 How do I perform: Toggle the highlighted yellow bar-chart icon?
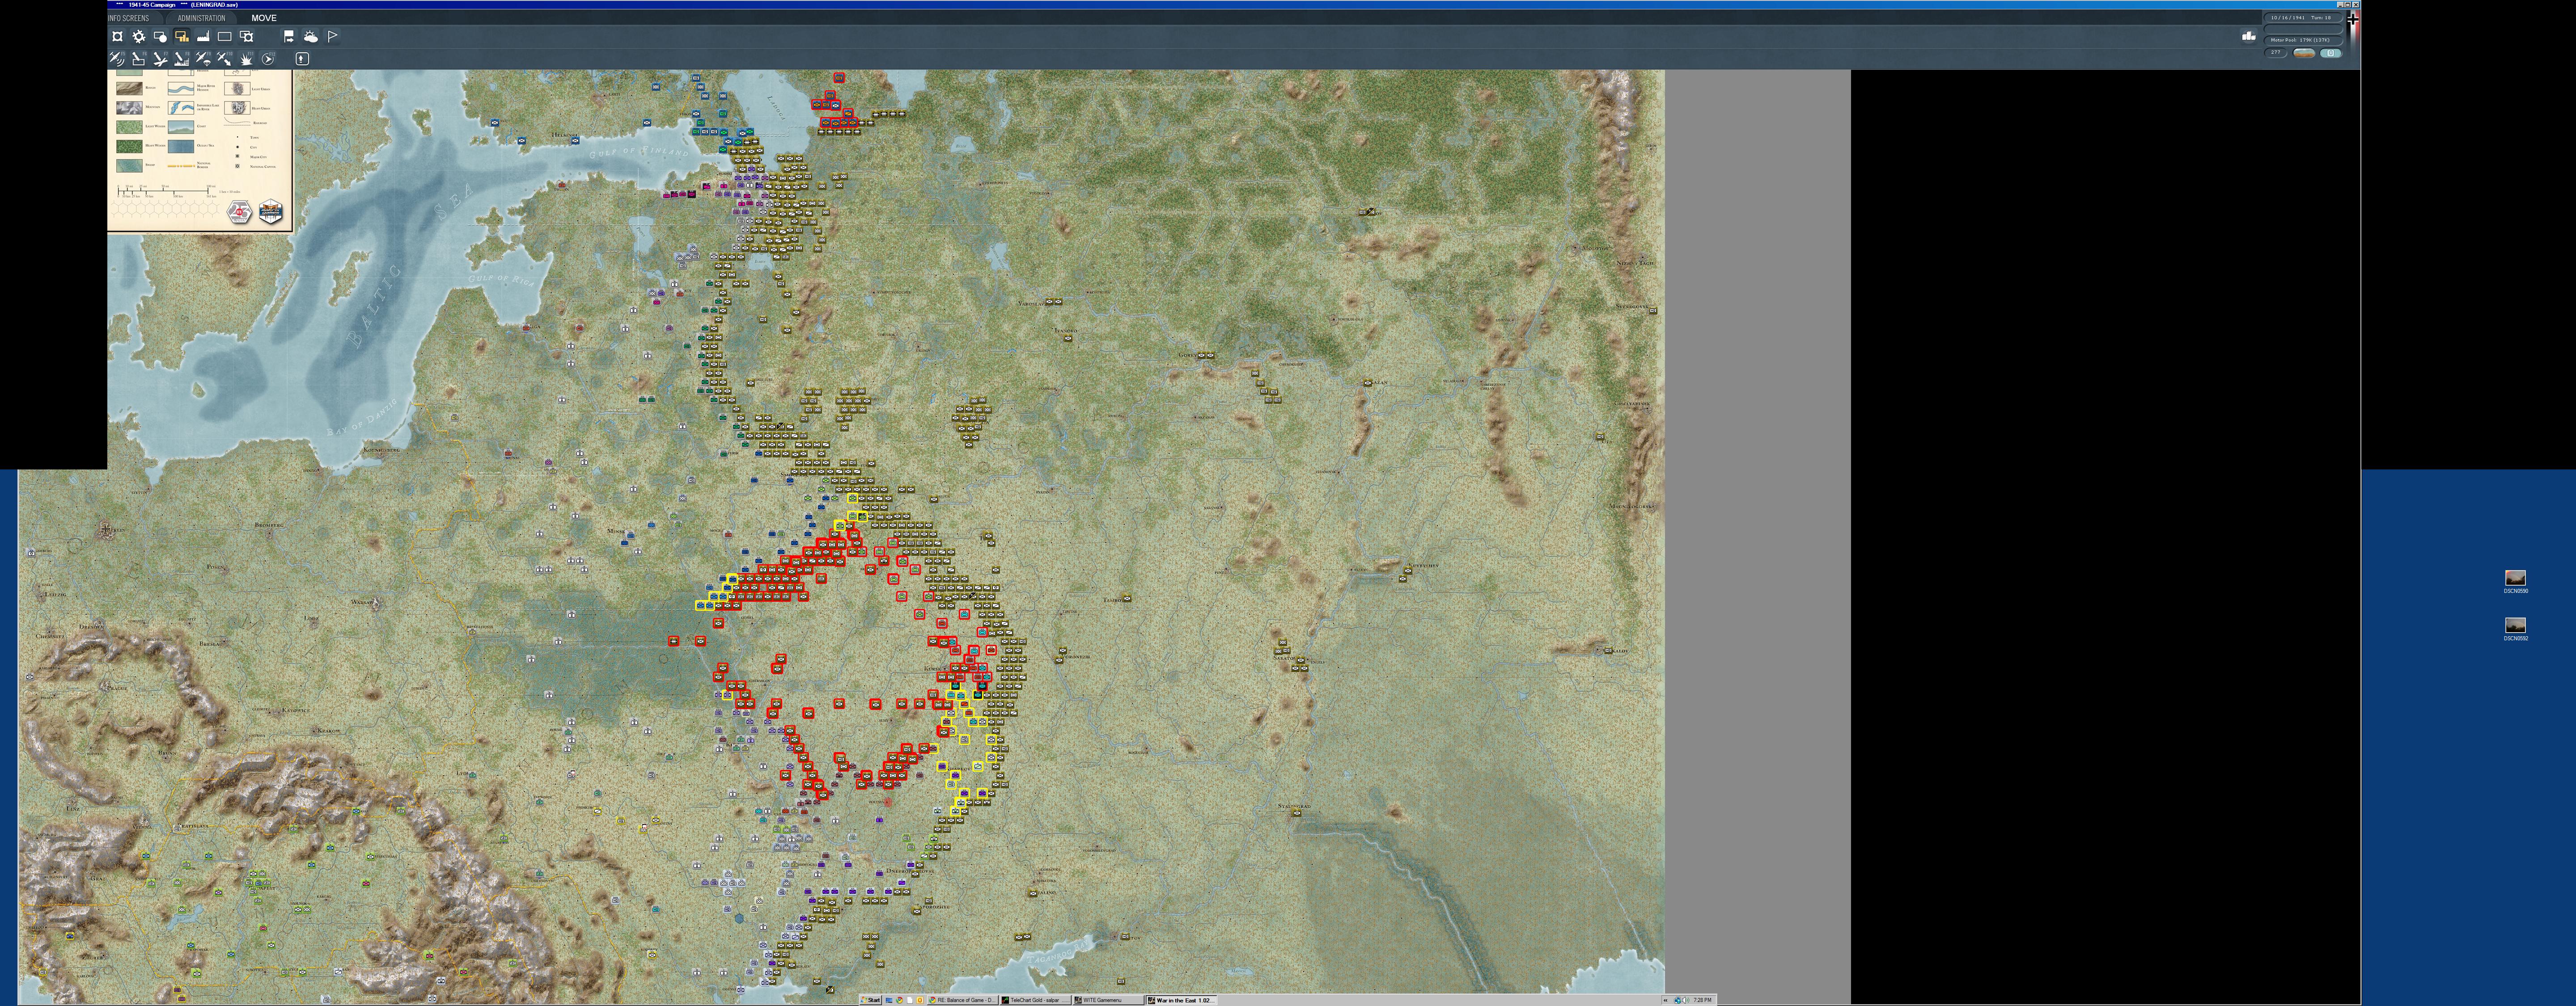pyautogui.click(x=182, y=37)
